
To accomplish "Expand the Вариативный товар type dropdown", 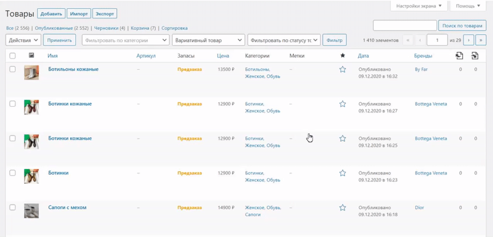I will [208, 40].
